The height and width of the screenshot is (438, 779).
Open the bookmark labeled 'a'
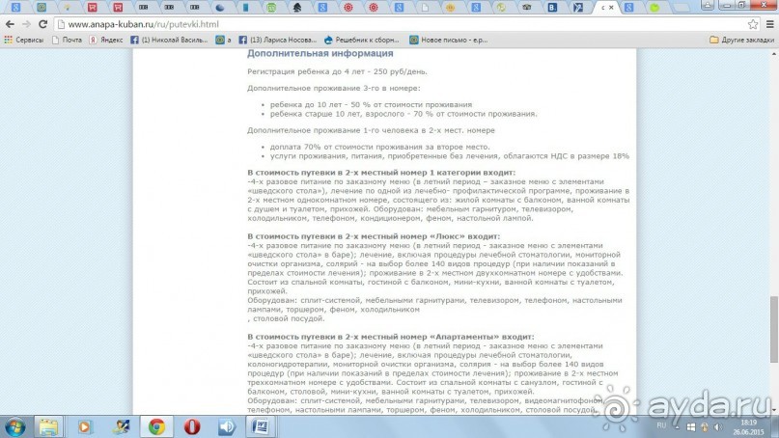tap(223, 40)
